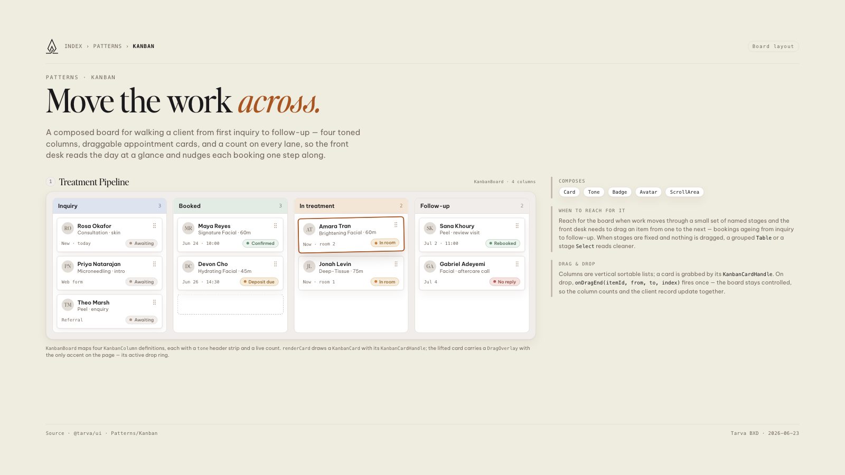The image size is (845, 475).
Task: Open PATTERNS breadcrumb link
Action: point(107,46)
